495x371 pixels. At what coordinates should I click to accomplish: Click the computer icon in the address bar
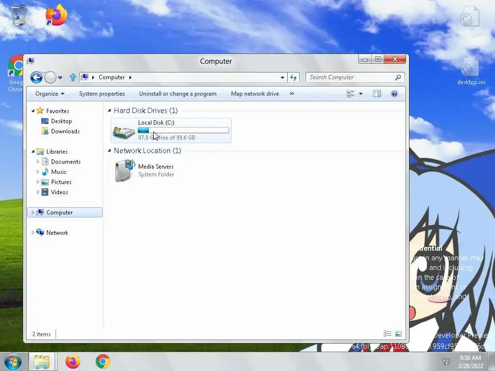click(x=84, y=77)
